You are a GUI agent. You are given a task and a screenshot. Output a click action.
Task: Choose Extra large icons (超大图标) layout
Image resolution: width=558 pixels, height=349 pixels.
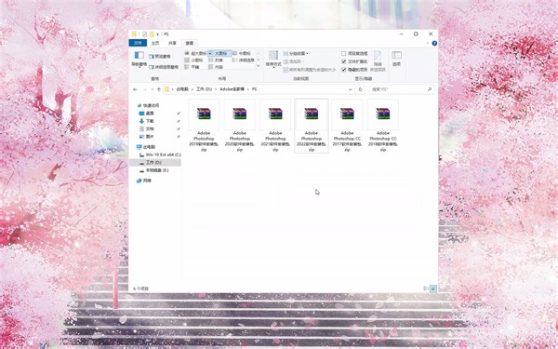[x=195, y=53]
